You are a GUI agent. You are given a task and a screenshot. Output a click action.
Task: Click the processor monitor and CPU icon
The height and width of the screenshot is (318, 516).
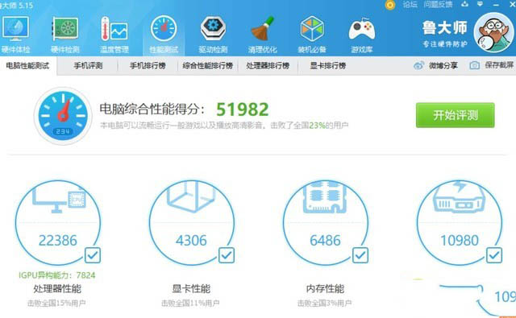coord(59,200)
